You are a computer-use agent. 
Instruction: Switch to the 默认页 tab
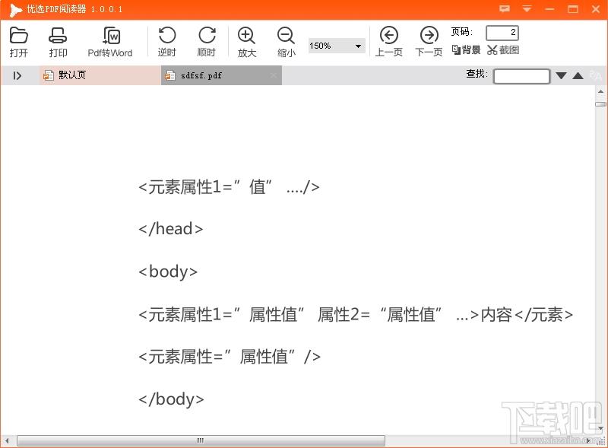pyautogui.click(x=100, y=75)
